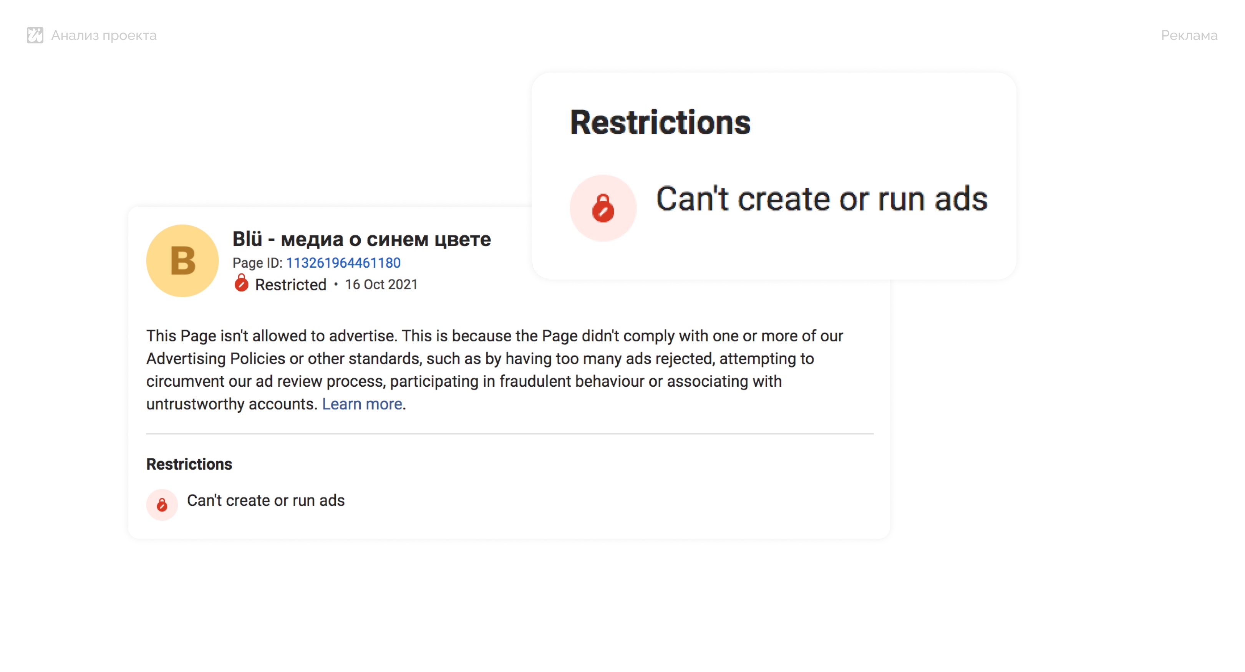Click the Restricted status text
This screenshot has height=672, width=1245.
290,285
